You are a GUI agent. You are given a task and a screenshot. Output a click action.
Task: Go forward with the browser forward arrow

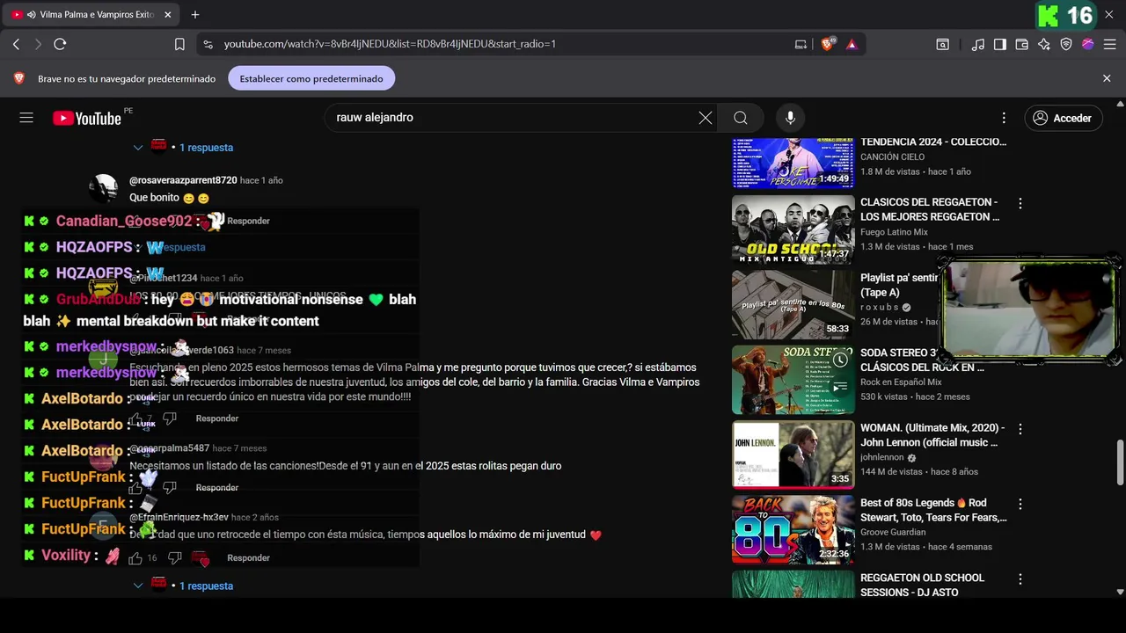[x=38, y=44]
